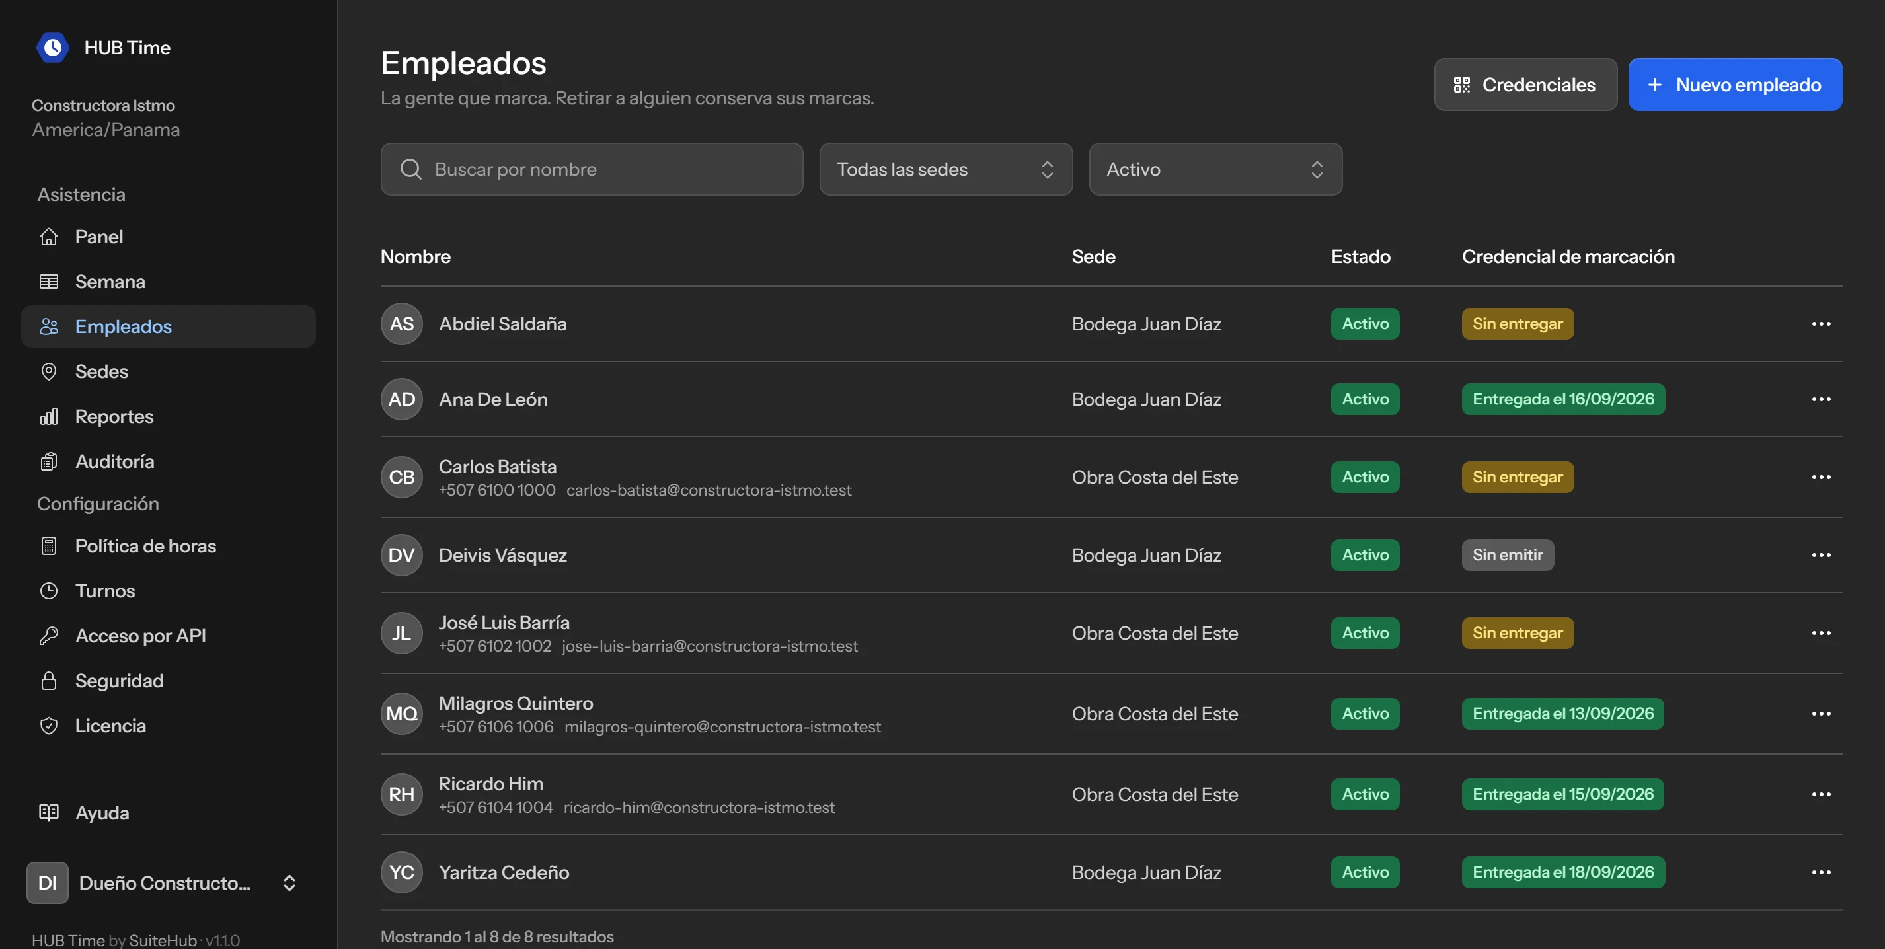
Task: Open actions menu for Deivis Vásquez
Action: pyautogui.click(x=1821, y=554)
